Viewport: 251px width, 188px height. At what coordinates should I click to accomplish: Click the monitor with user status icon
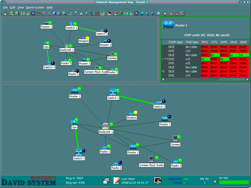[x=157, y=180]
